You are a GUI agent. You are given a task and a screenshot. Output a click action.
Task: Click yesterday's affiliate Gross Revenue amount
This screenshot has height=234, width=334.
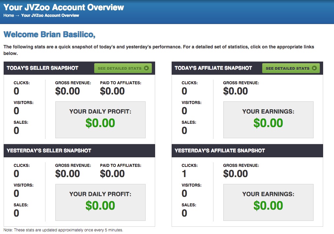(x=236, y=174)
